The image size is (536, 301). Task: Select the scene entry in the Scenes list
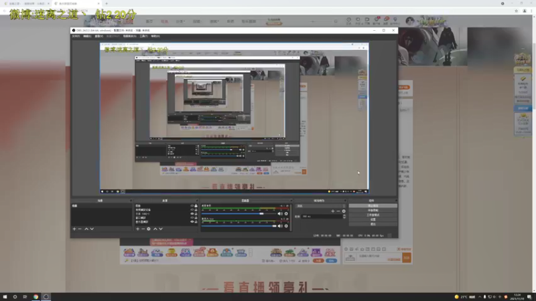(x=101, y=206)
